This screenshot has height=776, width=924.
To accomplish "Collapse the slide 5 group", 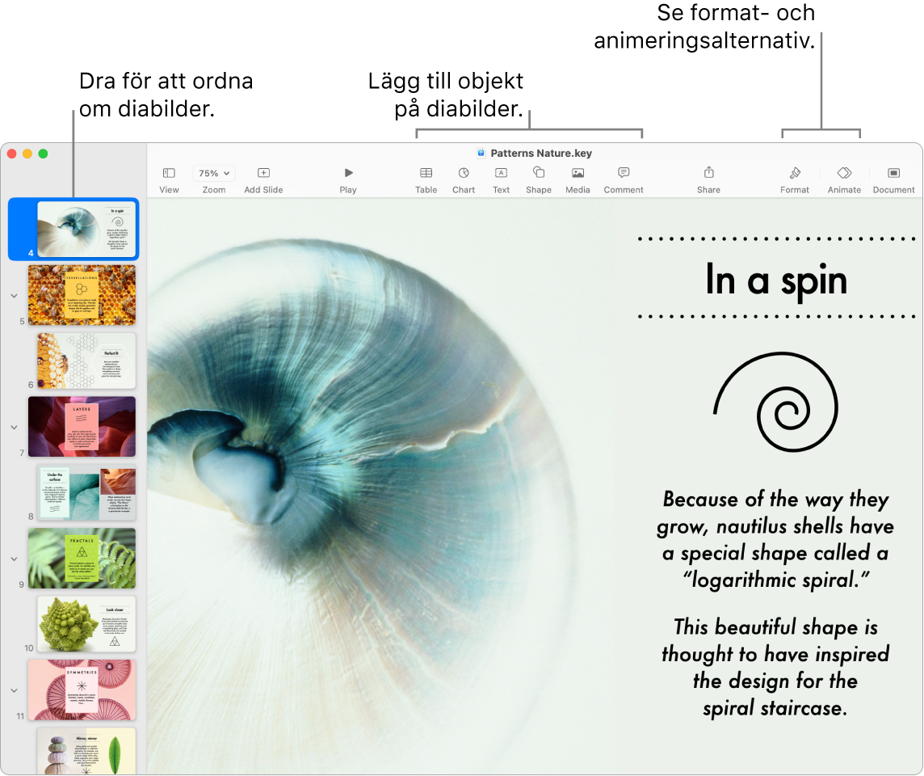I will coord(14,296).
